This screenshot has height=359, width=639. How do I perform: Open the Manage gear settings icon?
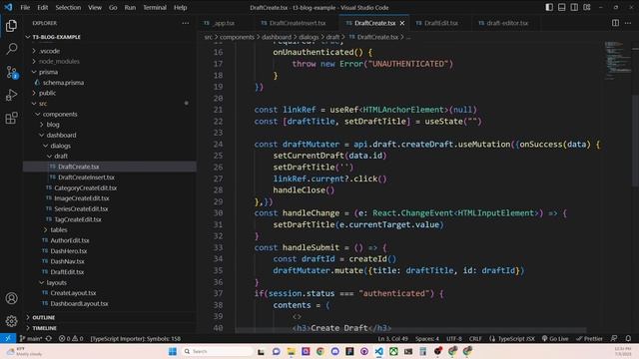11,321
